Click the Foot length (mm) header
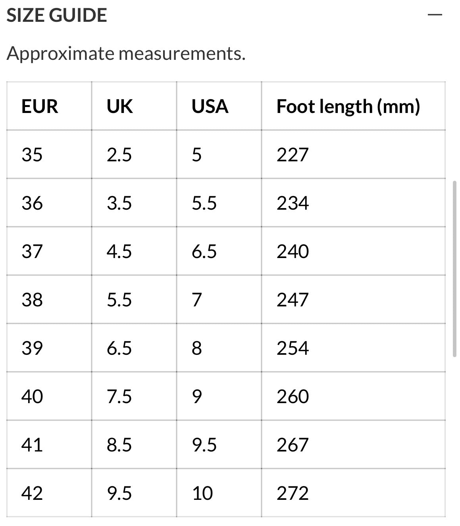 tap(348, 106)
